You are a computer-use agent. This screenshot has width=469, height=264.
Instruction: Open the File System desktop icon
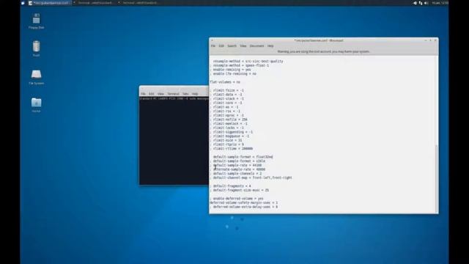36,77
